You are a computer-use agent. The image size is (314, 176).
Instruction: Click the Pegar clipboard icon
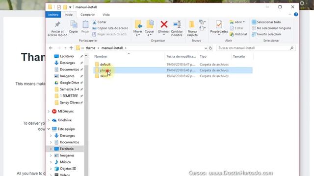click(85, 25)
